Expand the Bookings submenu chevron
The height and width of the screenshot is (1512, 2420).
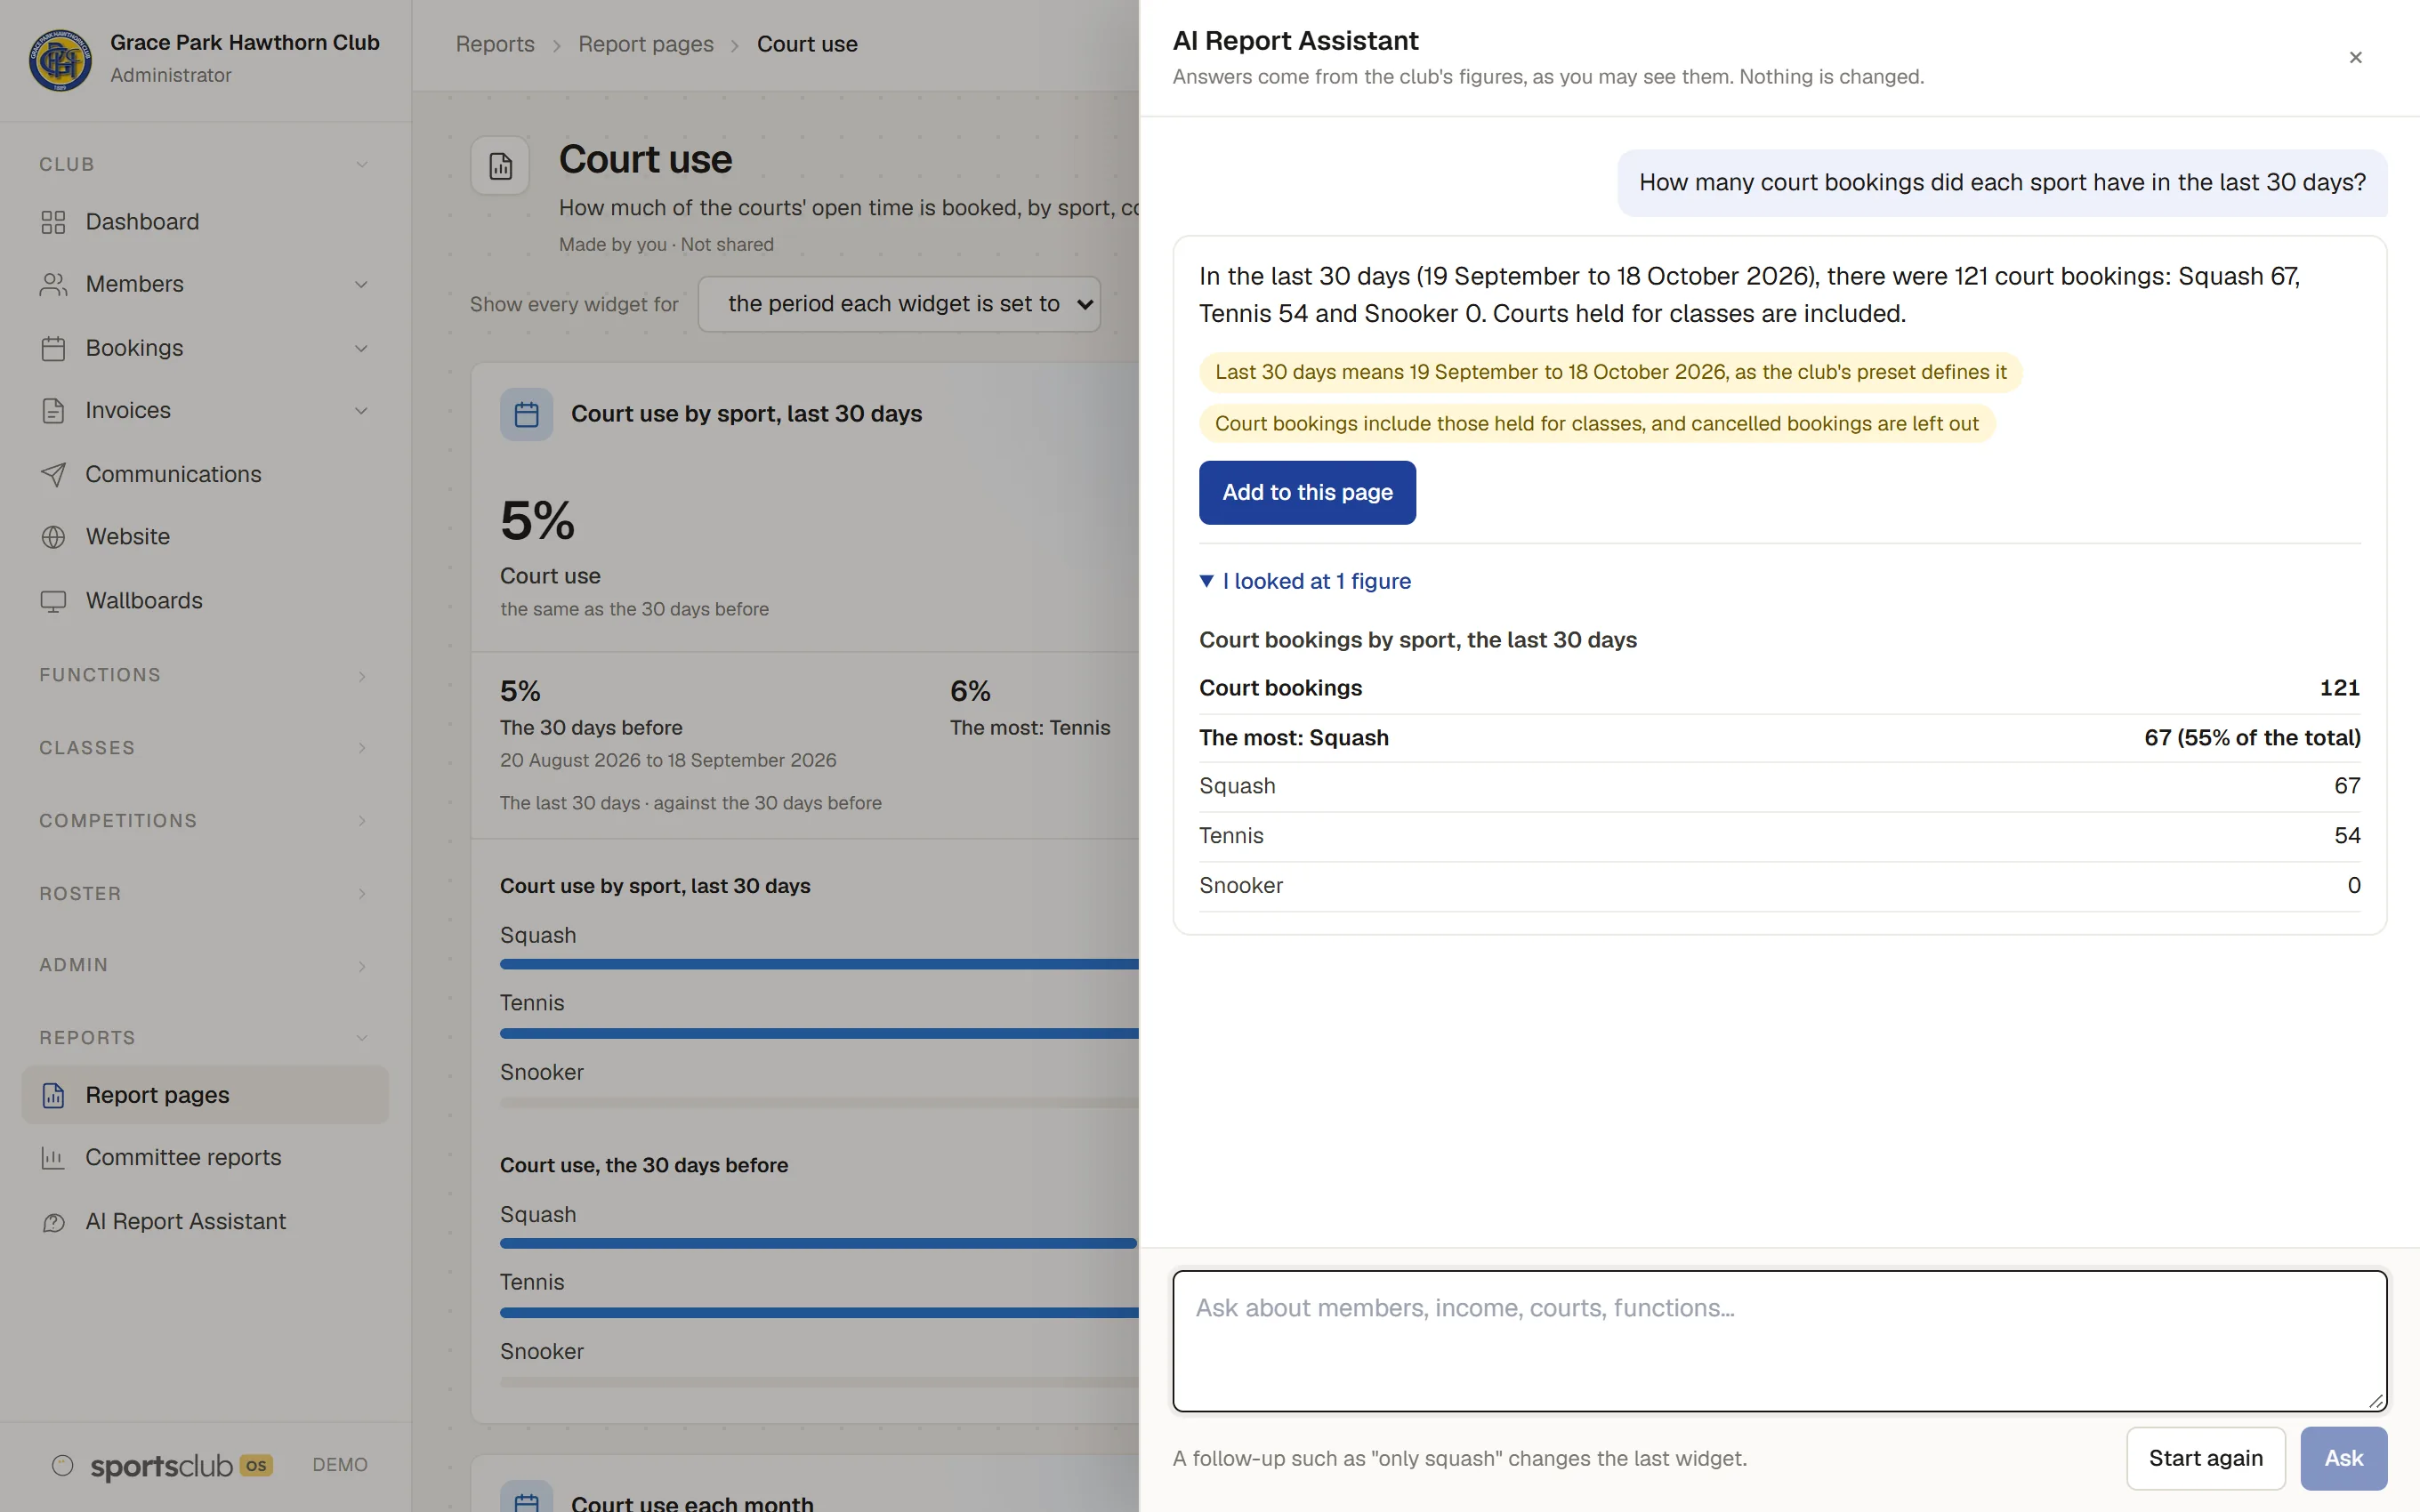[x=361, y=348]
